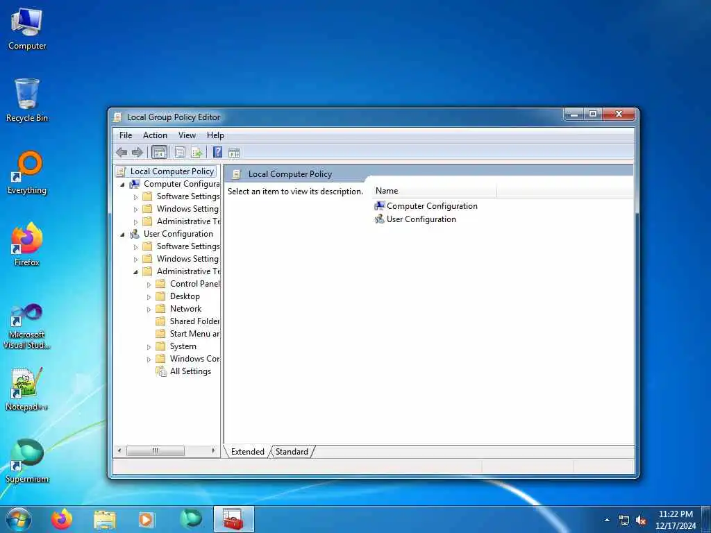Image resolution: width=711 pixels, height=533 pixels.
Task: Expand the System folder arrow
Action: (x=149, y=347)
